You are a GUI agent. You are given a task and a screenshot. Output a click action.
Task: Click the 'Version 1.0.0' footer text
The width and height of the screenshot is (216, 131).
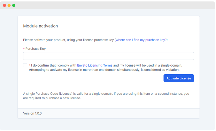point(32,113)
